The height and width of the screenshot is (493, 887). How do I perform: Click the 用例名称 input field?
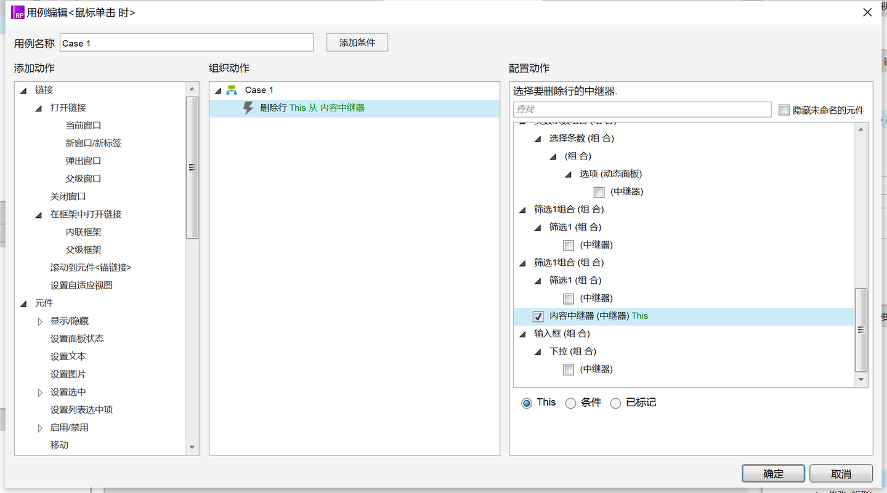(187, 42)
